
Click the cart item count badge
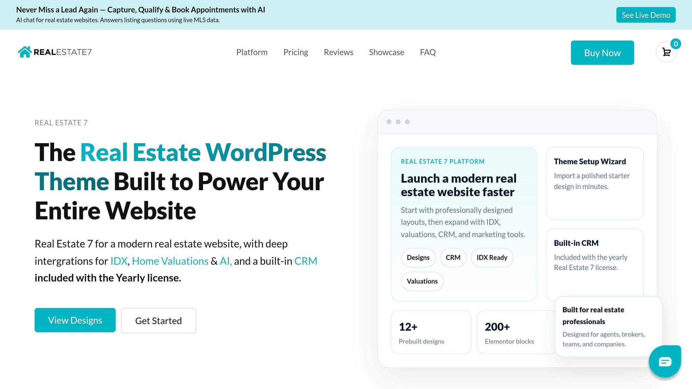click(x=676, y=44)
